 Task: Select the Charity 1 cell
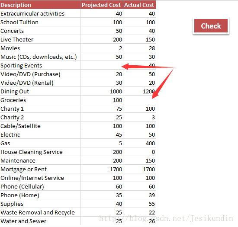[x=40, y=109]
